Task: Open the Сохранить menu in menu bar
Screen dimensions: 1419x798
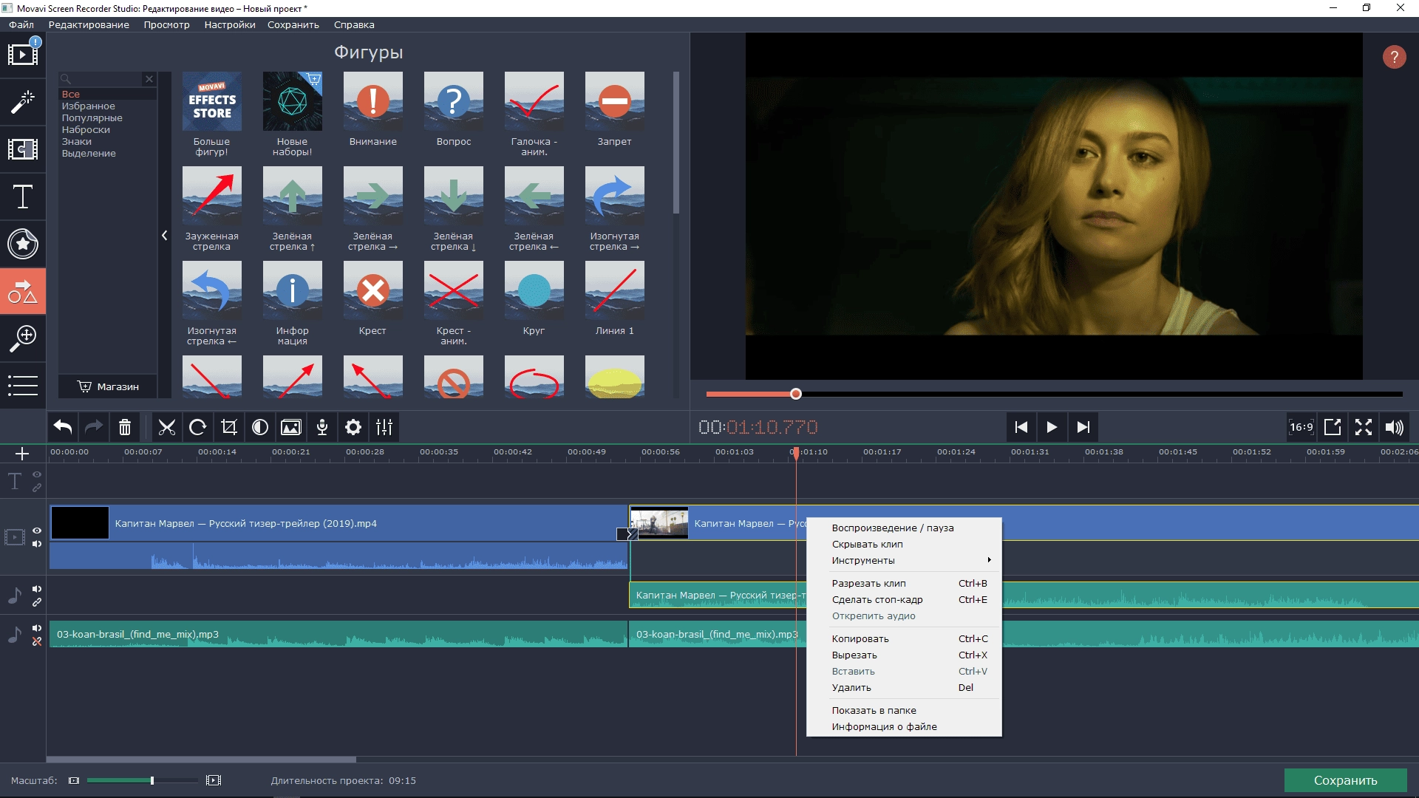Action: 293,24
